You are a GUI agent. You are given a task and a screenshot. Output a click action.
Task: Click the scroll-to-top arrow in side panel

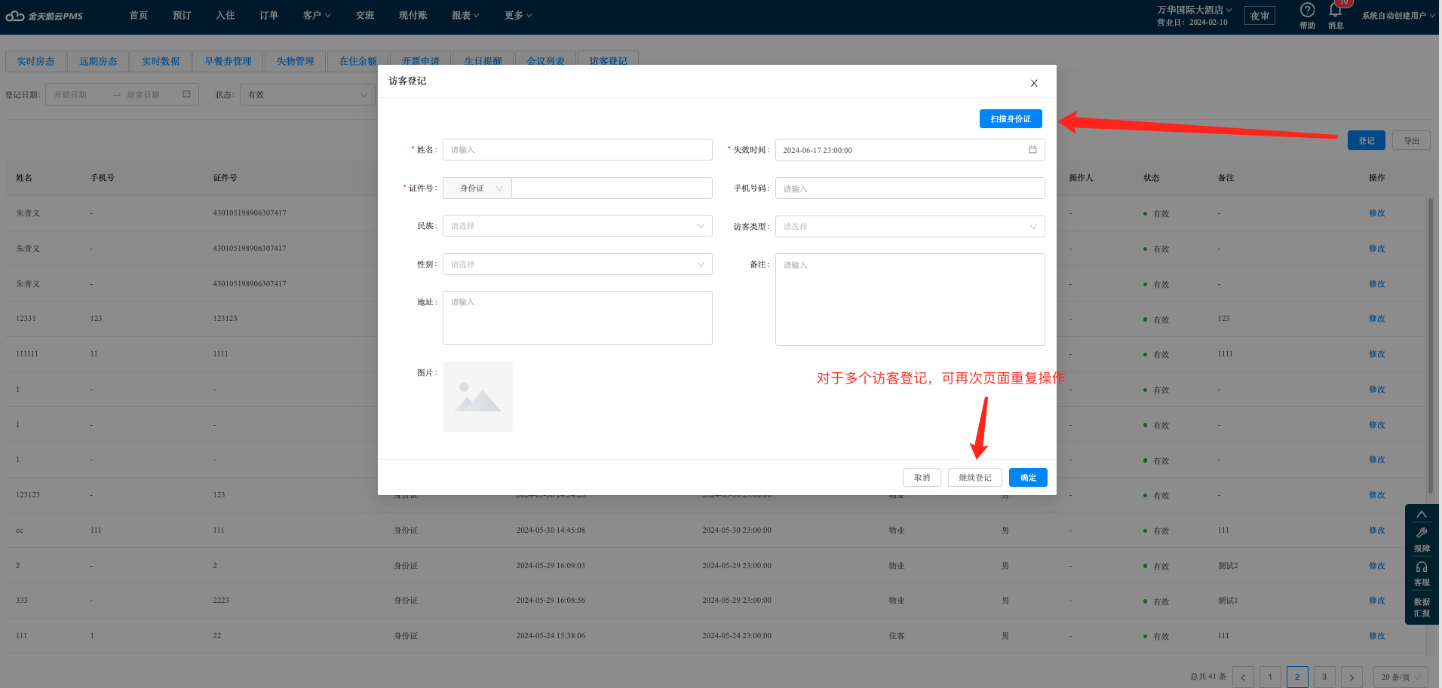(1422, 515)
